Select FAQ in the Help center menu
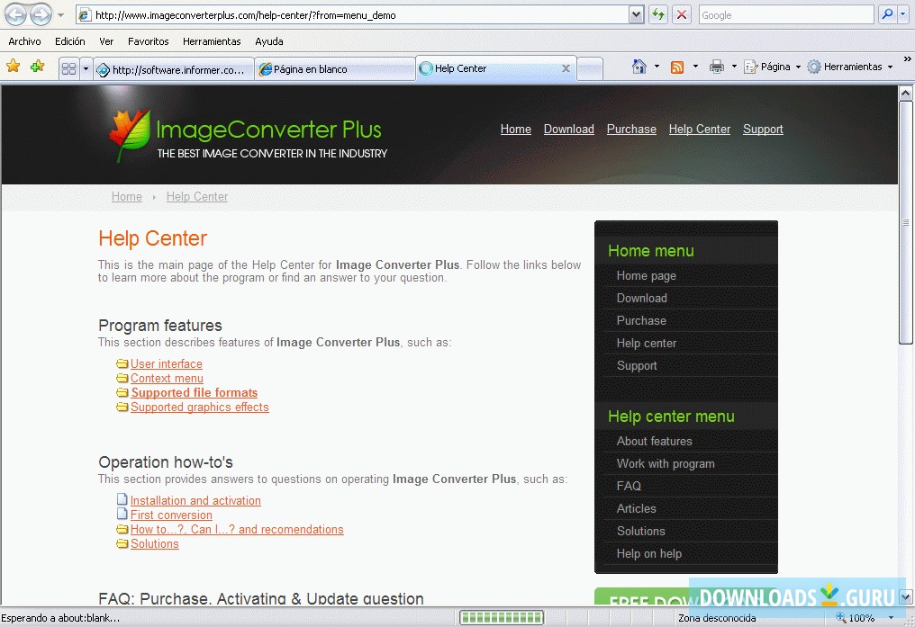The height and width of the screenshot is (627, 915). pos(629,486)
